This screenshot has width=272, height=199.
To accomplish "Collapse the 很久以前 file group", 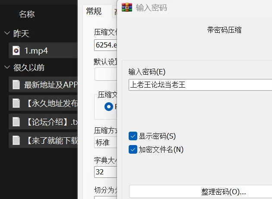I will click(x=7, y=67).
